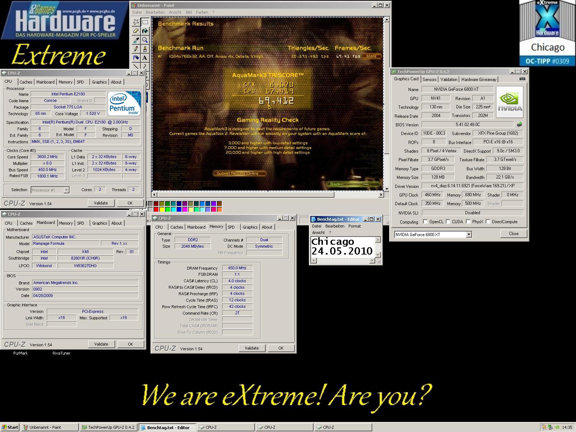Open the Farben menu in Paint

[x=202, y=12]
